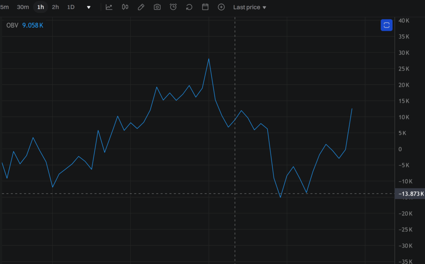Switch to the 30m timeframe
The image size is (425, 264).
23,7
